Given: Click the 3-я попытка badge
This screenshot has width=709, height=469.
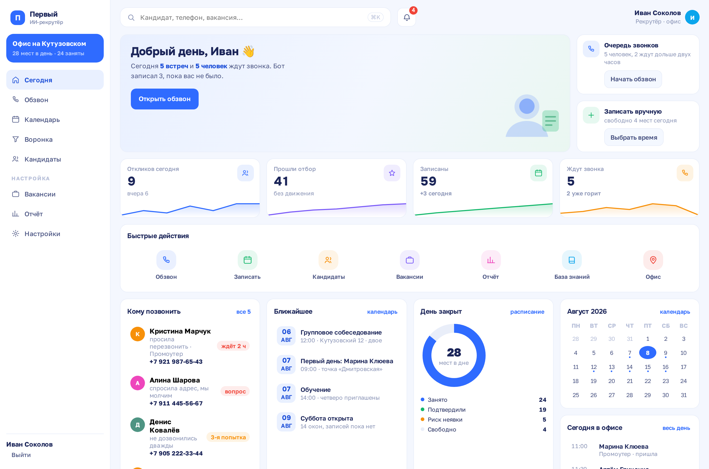Looking at the screenshot, I should [228, 437].
